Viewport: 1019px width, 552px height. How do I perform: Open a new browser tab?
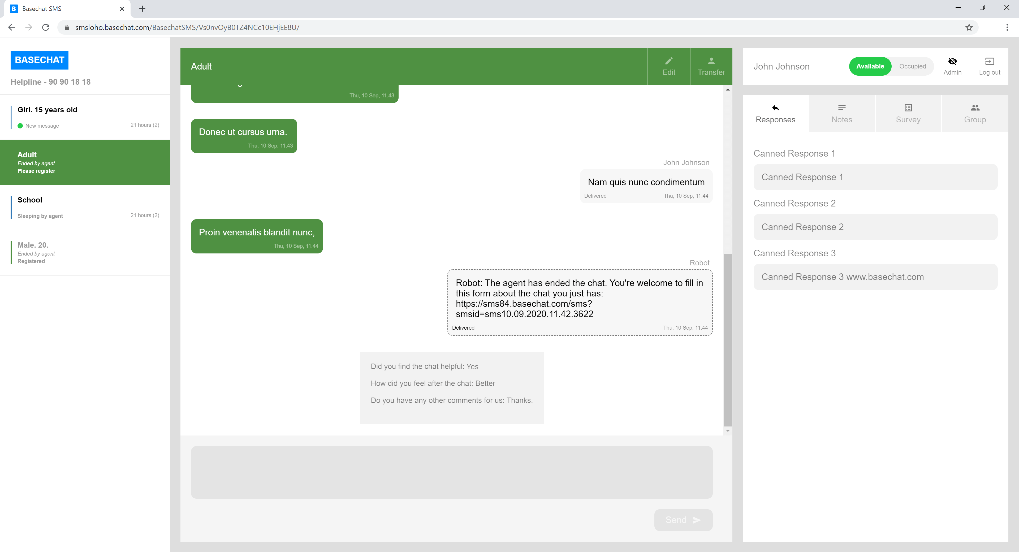[143, 9]
